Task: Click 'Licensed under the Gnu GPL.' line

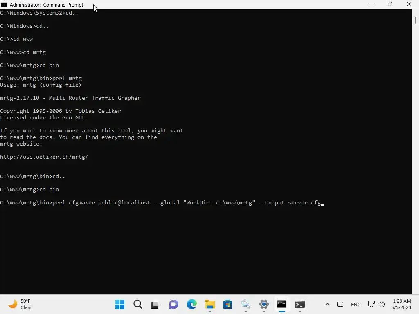Action: pyautogui.click(x=44, y=117)
